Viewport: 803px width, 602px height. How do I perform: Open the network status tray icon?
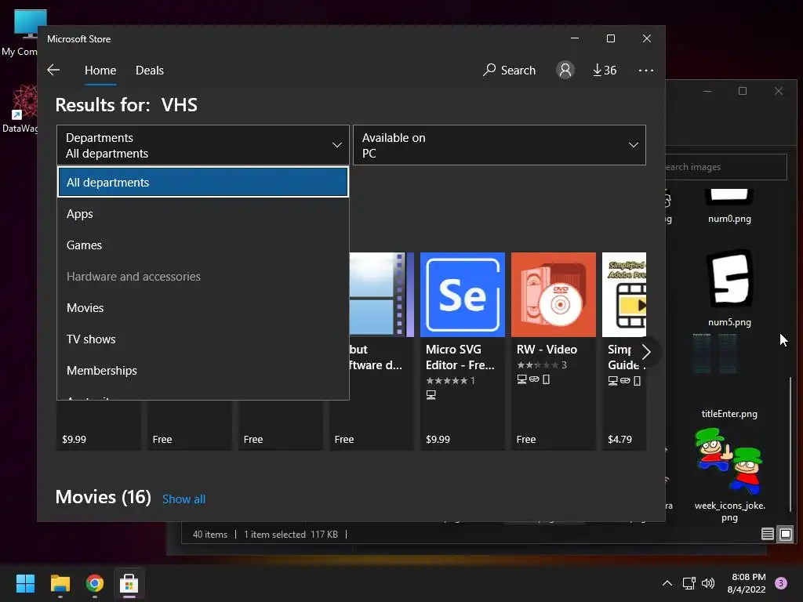click(x=689, y=583)
